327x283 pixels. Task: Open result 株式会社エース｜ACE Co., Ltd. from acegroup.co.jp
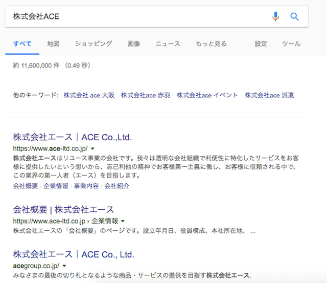(74, 254)
